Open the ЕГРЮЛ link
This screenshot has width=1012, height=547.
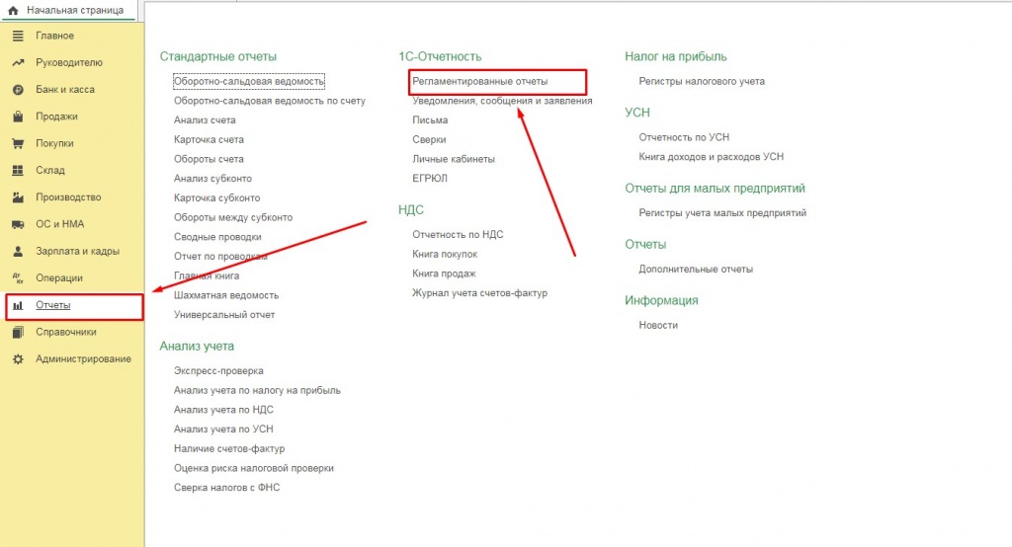[430, 178]
